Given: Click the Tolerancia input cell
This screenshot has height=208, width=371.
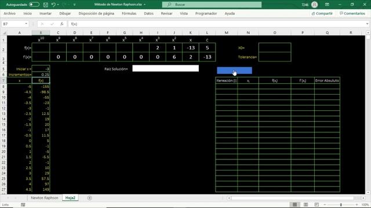Looking at the screenshot, I should (x=275, y=57).
